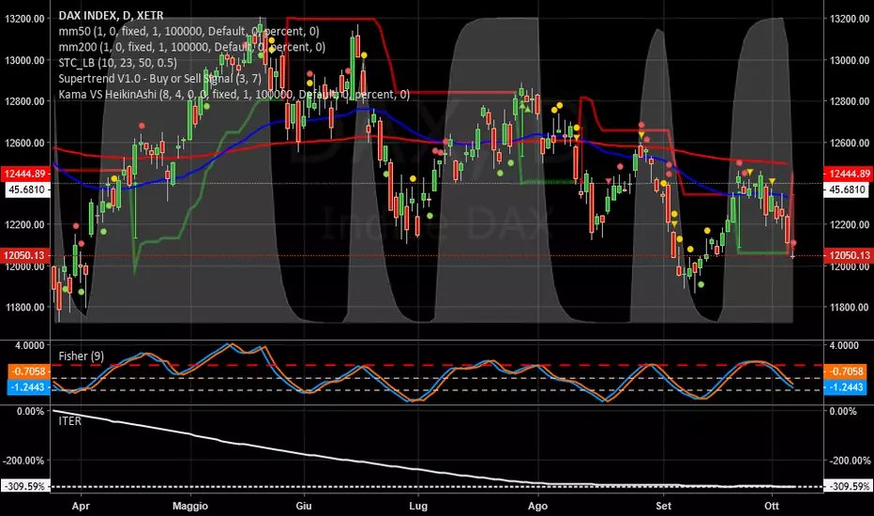The height and width of the screenshot is (516, 874).
Task: Click left red price label 12444.89
Action: point(24,174)
